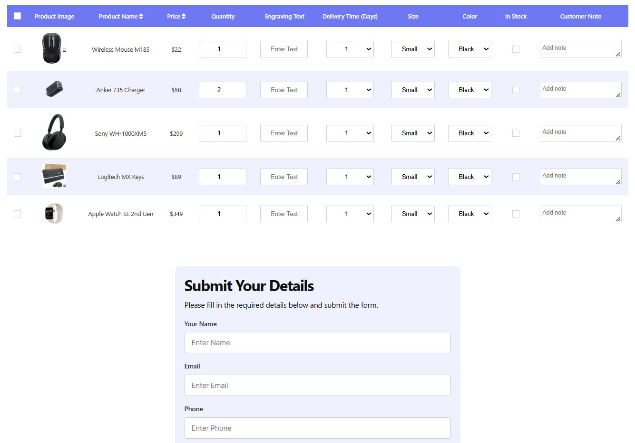Click the Your Name input field
The image size is (635, 443).
coord(317,342)
